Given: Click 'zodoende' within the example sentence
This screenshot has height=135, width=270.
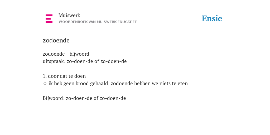Looking at the screenshot, I should (122, 83).
